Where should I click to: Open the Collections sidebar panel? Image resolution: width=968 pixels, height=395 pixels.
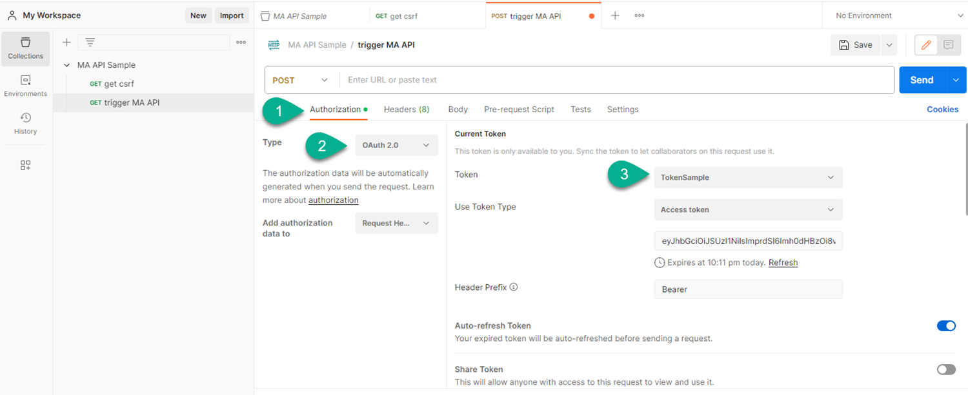point(25,49)
